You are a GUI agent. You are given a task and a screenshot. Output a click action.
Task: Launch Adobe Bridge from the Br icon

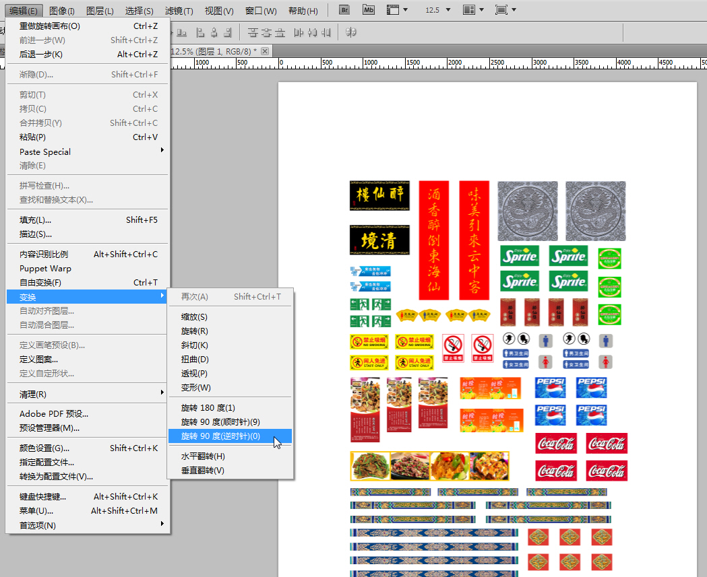(x=344, y=10)
